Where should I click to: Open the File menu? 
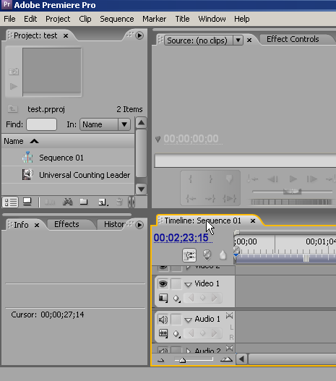point(9,19)
